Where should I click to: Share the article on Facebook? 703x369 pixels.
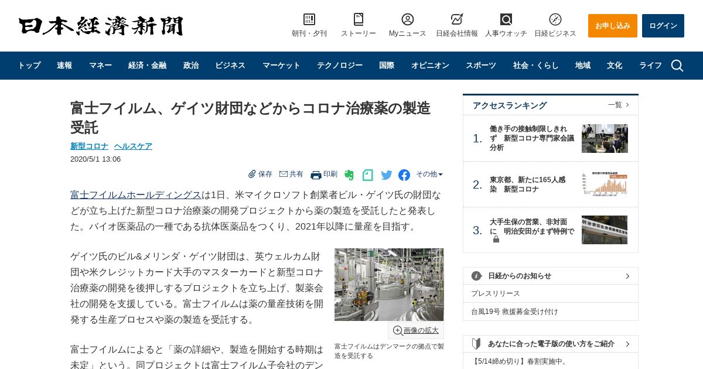404,175
